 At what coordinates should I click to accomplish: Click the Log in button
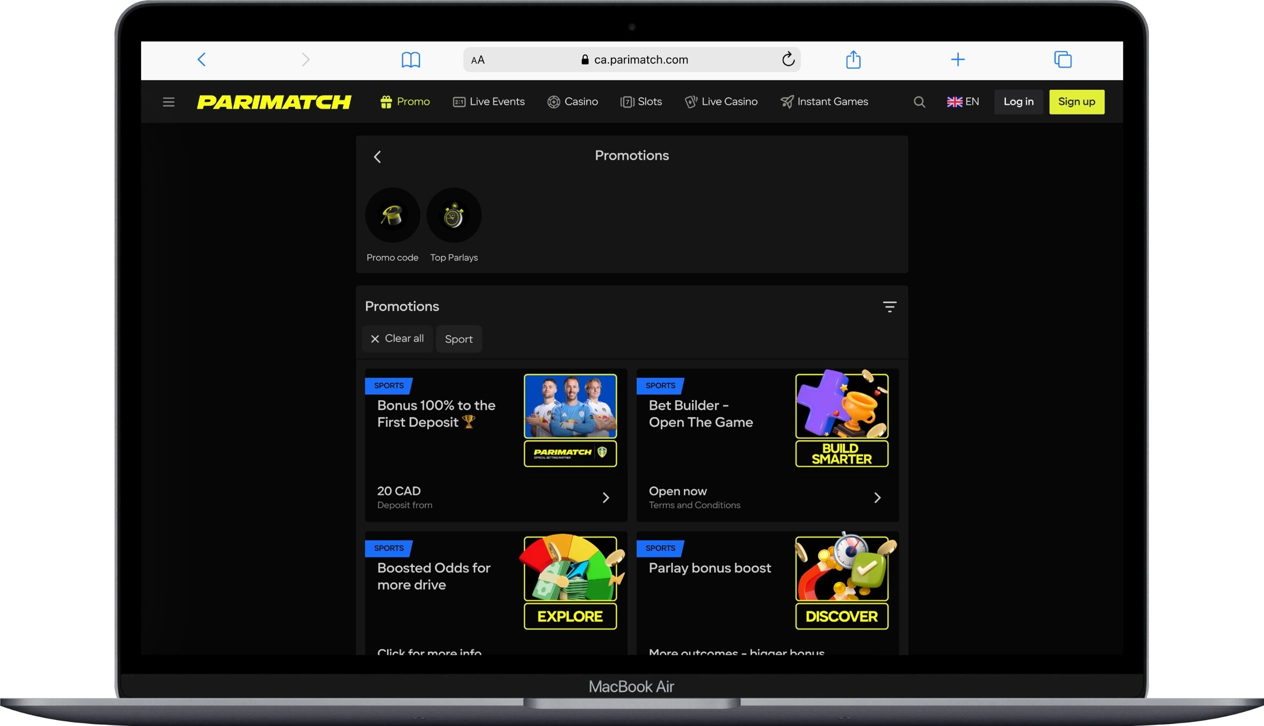1019,101
